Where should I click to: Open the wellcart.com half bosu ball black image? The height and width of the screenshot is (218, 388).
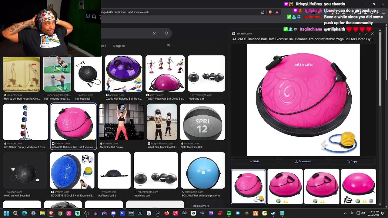pos(88,74)
